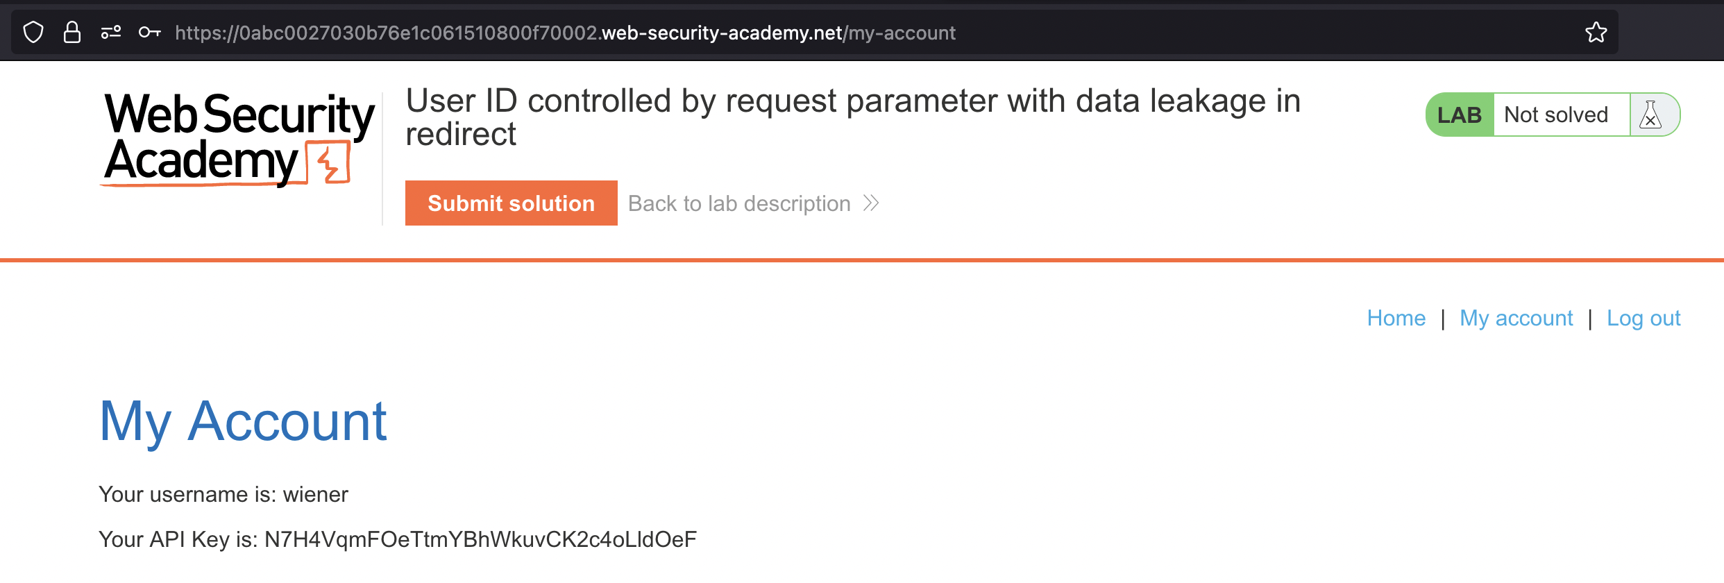Image resolution: width=1724 pixels, height=583 pixels.
Task: Bookmark this page with the star icon
Action: pos(1596,33)
